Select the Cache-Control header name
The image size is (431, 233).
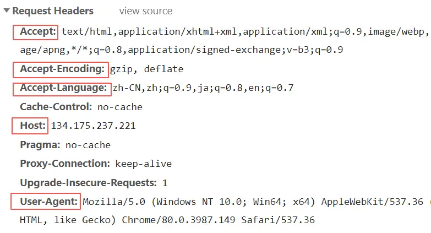point(57,107)
